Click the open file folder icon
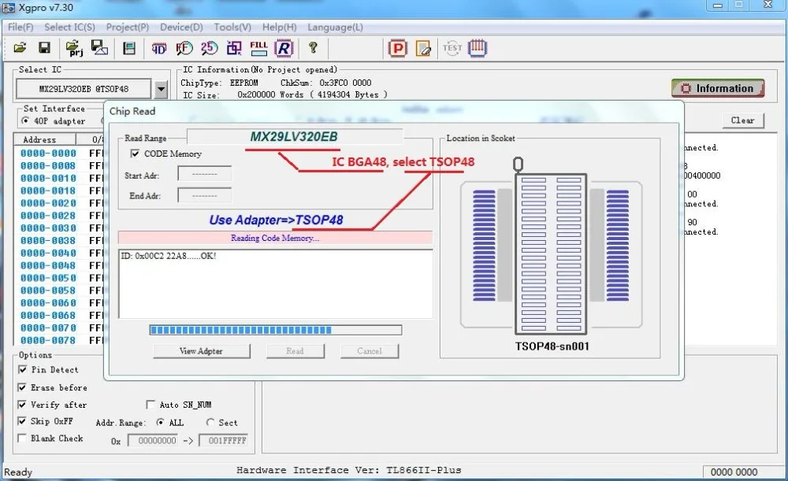This screenshot has height=481, width=788. pos(20,48)
